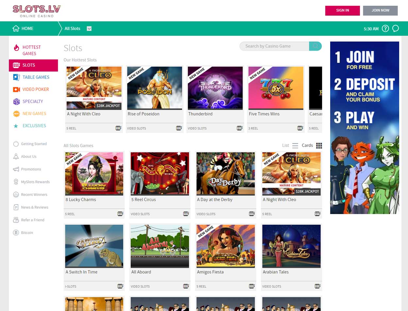Click the Hottest Games flame icon
This screenshot has height=311, width=408.
16,48
